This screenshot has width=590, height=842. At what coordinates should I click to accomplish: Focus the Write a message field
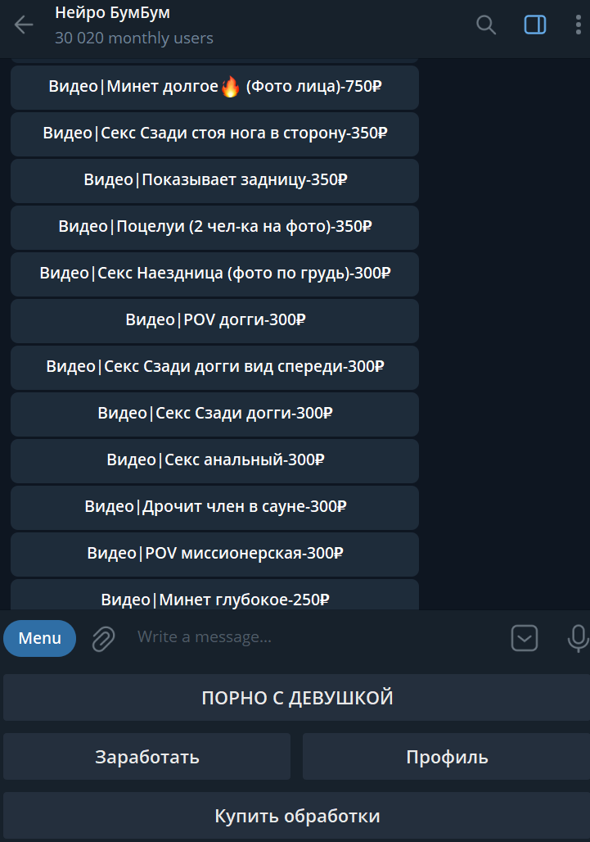tap(317, 637)
